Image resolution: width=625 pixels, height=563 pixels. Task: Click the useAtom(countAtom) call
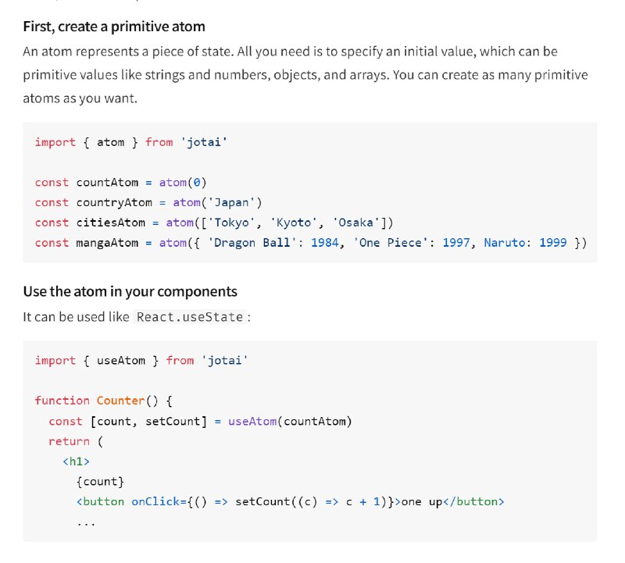coord(290,422)
